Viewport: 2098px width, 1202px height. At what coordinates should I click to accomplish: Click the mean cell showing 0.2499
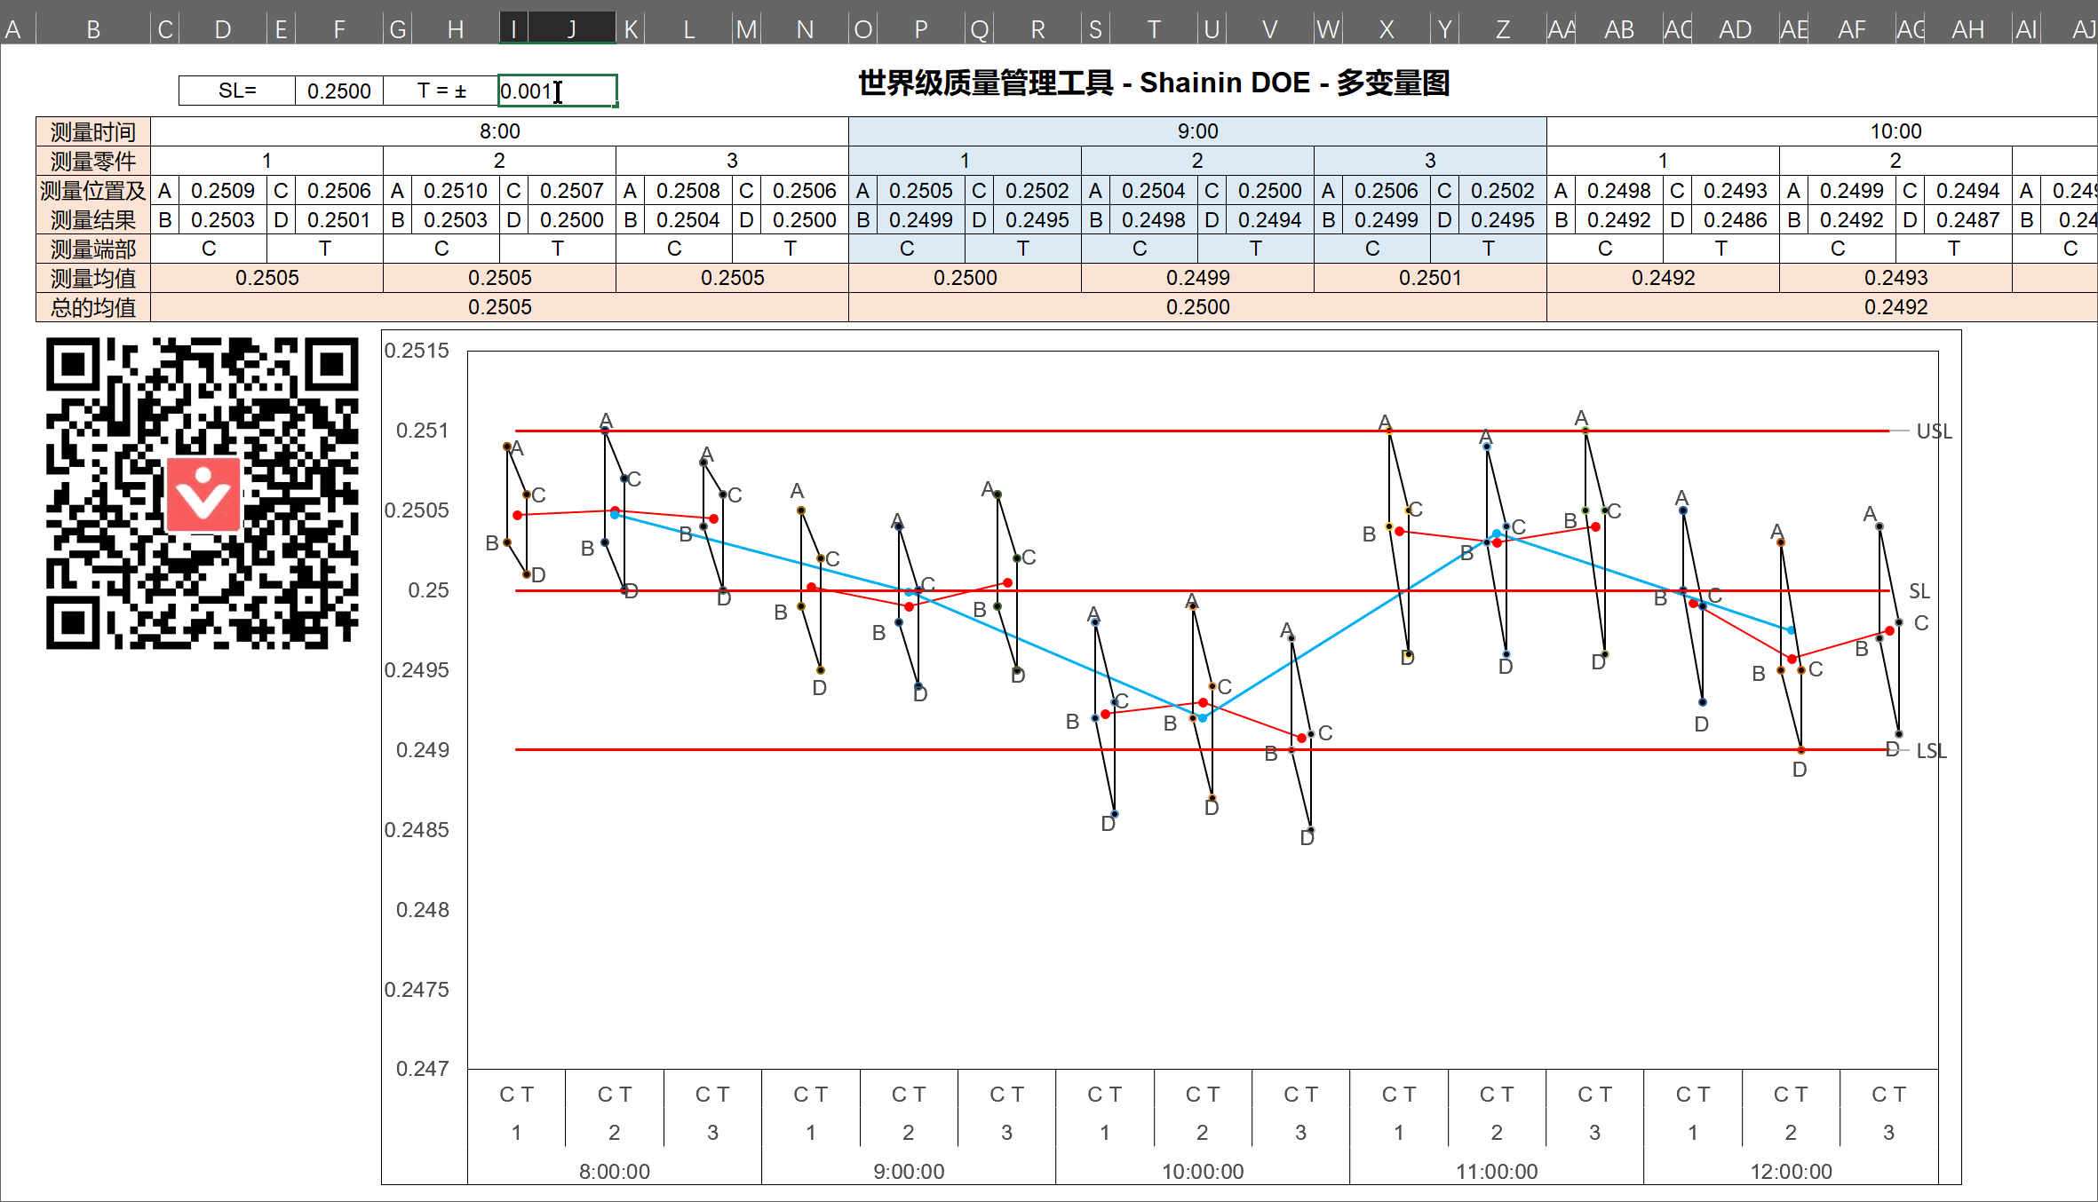point(1197,278)
